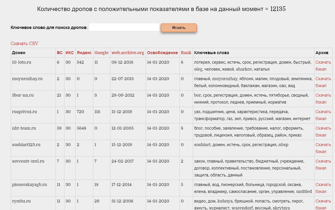The height and width of the screenshot is (210, 335).
Task: Click ВС value 21 for 5bor-nn.ru
Action: point(59,95)
